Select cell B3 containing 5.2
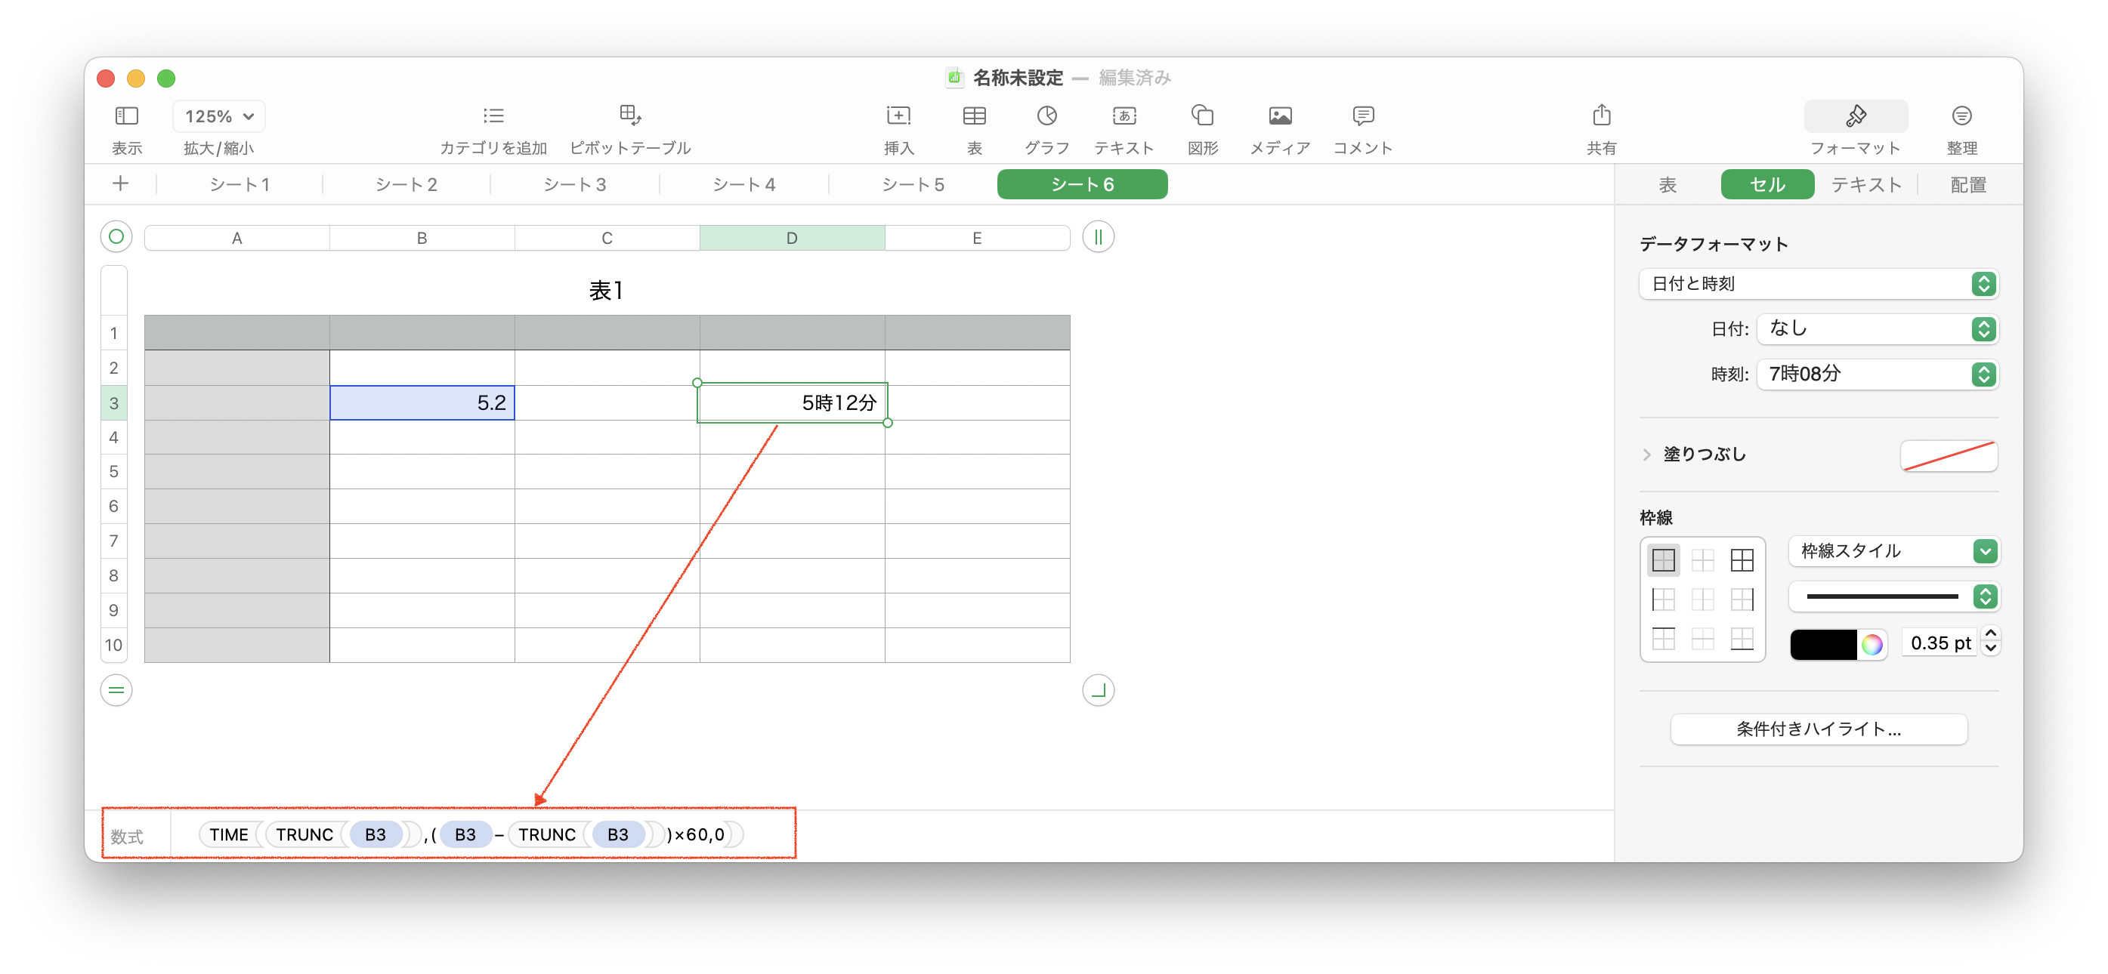 click(x=422, y=403)
